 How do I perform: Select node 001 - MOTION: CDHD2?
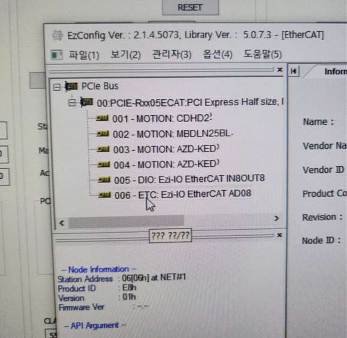point(162,118)
